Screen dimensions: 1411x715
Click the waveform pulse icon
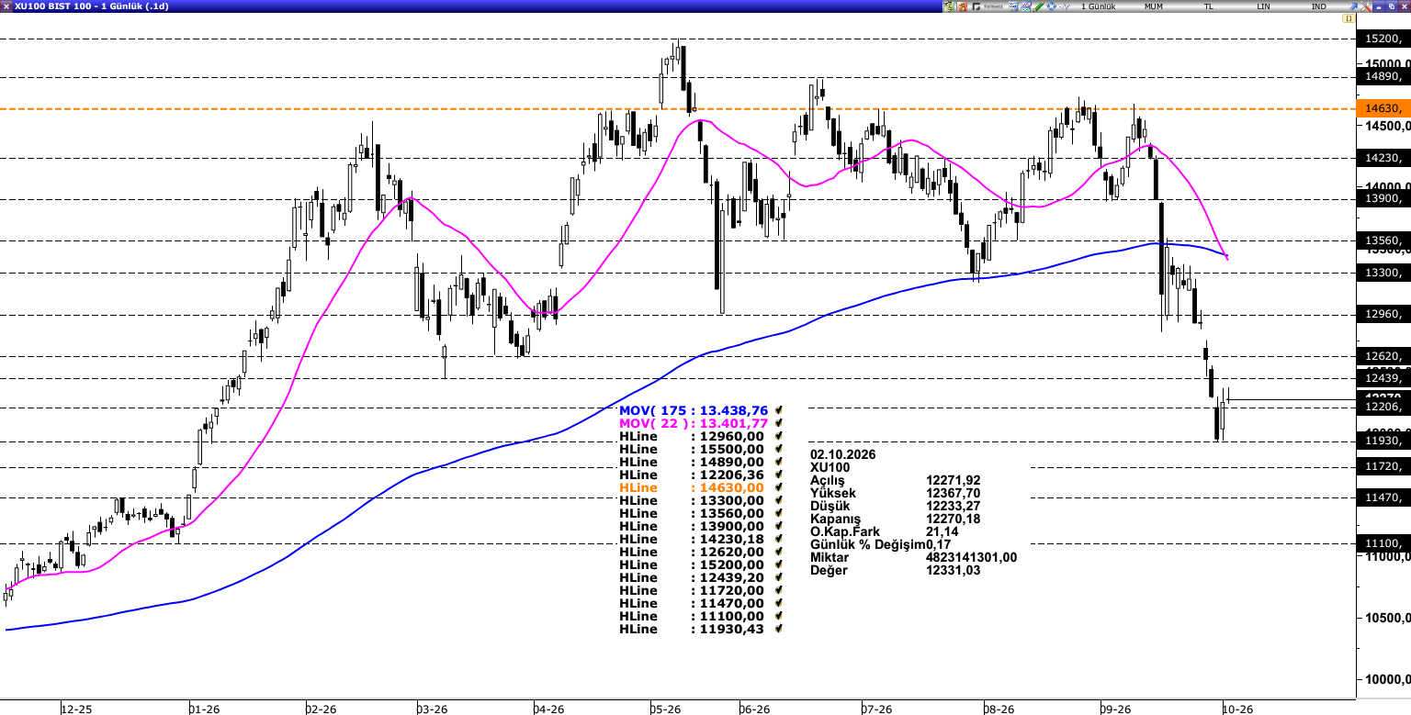click(x=1064, y=6)
